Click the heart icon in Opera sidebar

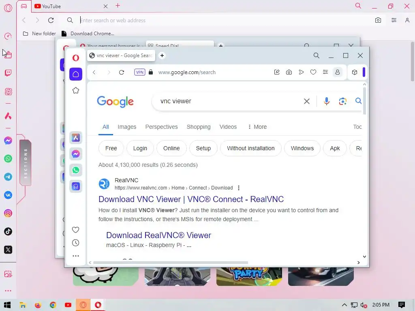76,230
